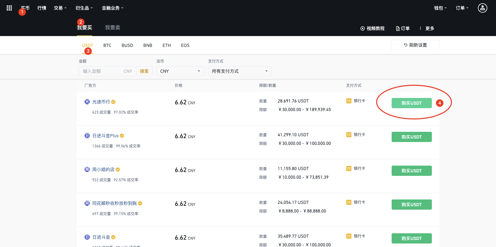Click limit ￥8,888.00 - ￥88,888.00
Image resolution: width=496 pixels, height=247 pixels.
(302, 211)
